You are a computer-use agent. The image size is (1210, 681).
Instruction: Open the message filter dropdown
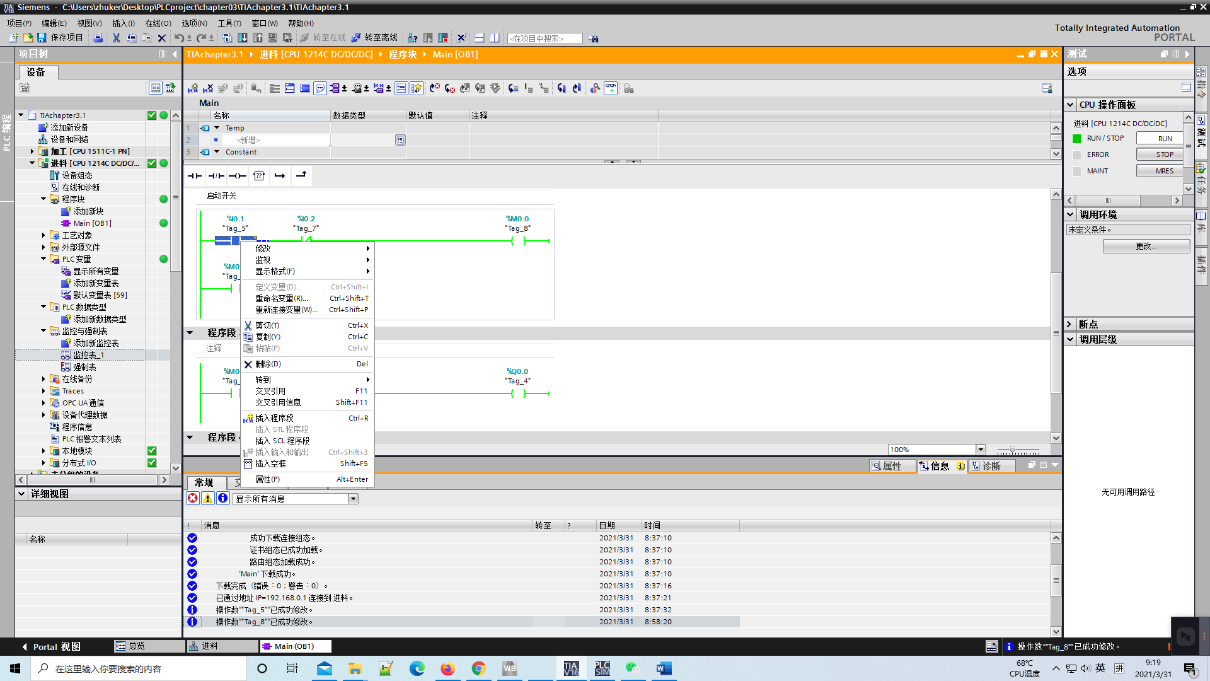353,499
